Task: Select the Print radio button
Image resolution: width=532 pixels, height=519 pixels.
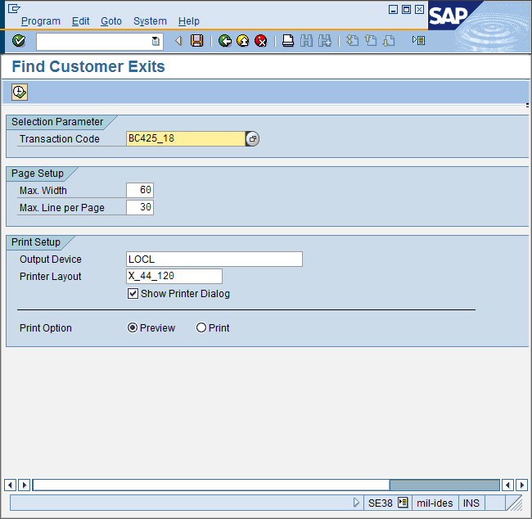Action: [x=201, y=327]
